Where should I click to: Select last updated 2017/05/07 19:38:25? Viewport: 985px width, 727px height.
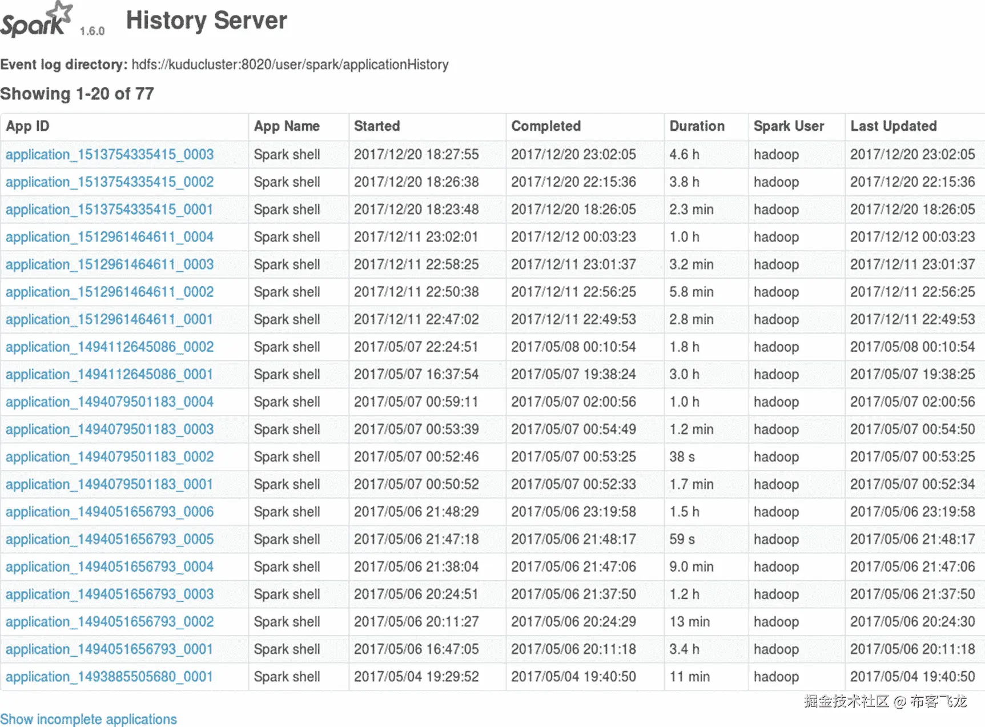click(x=912, y=374)
